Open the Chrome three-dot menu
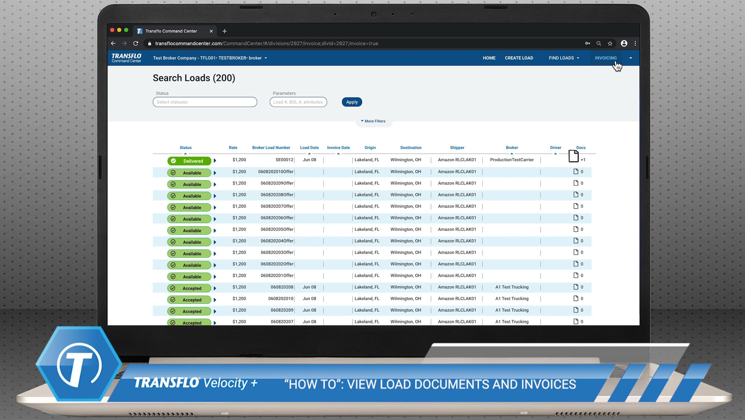The width and height of the screenshot is (745, 420). 635,43
